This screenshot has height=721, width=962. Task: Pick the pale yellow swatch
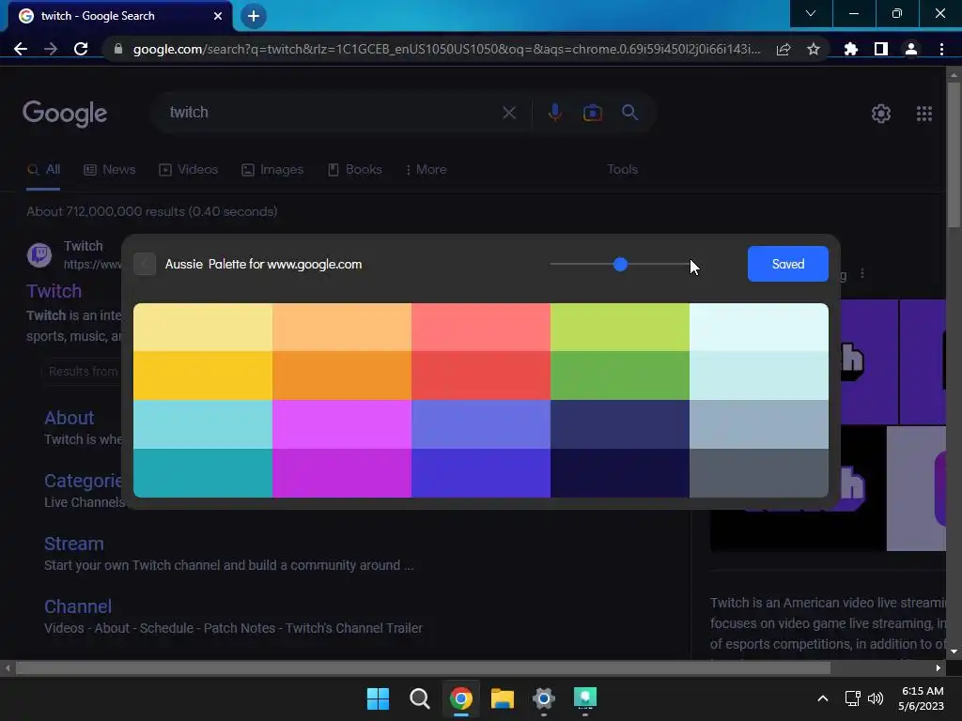[203, 328]
